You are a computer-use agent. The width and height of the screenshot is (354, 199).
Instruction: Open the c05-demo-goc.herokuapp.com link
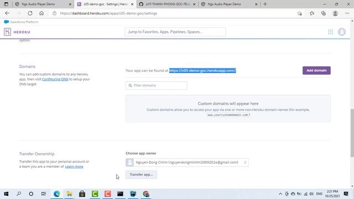click(x=202, y=71)
